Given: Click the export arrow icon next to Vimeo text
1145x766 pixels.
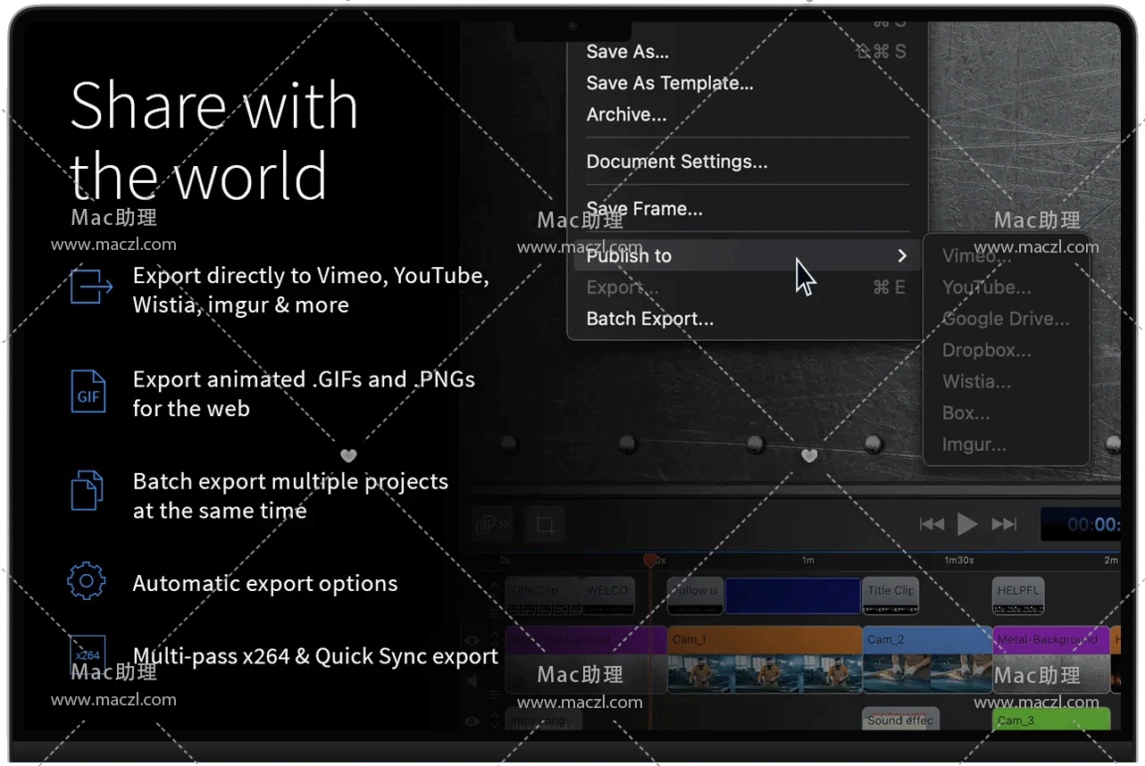Looking at the screenshot, I should tap(91, 287).
